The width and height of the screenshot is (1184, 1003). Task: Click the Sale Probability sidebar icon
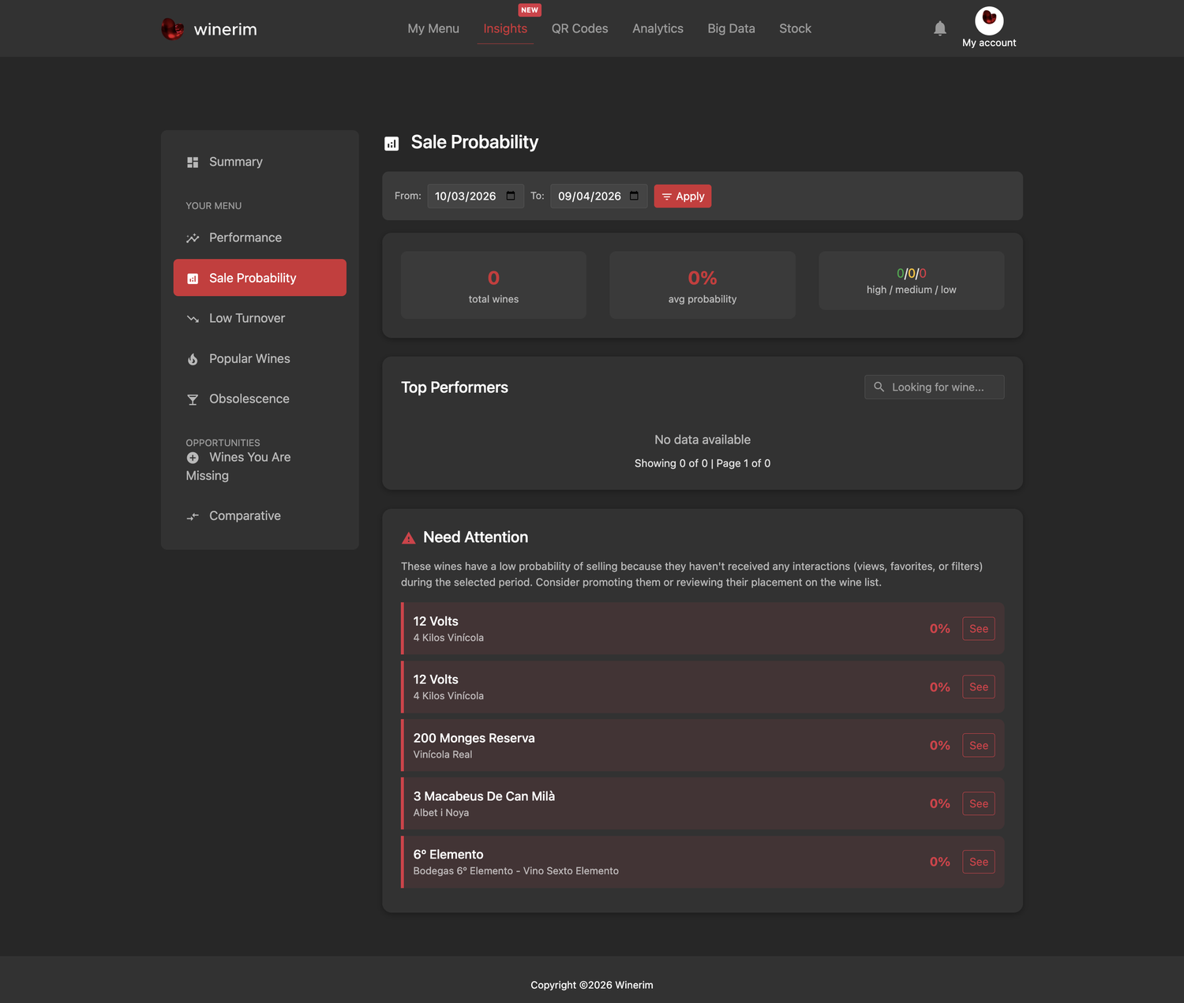(193, 279)
